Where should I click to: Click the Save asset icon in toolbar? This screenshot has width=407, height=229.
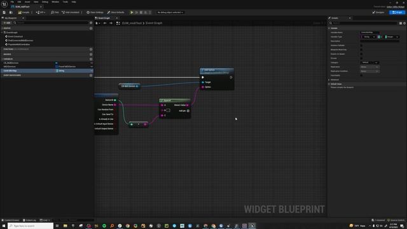[x=4, y=12]
